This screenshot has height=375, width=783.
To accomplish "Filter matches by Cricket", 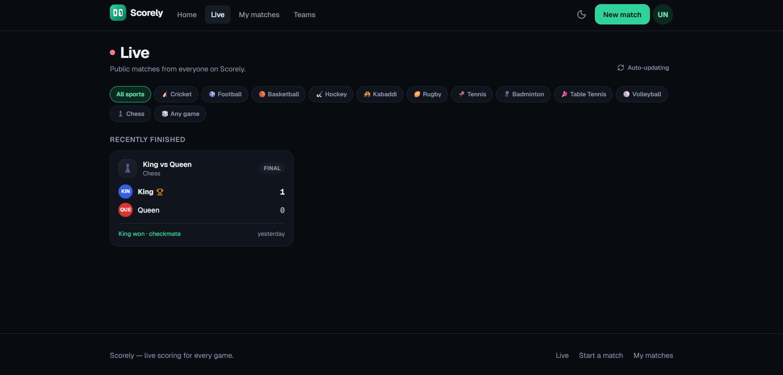I will pos(176,94).
